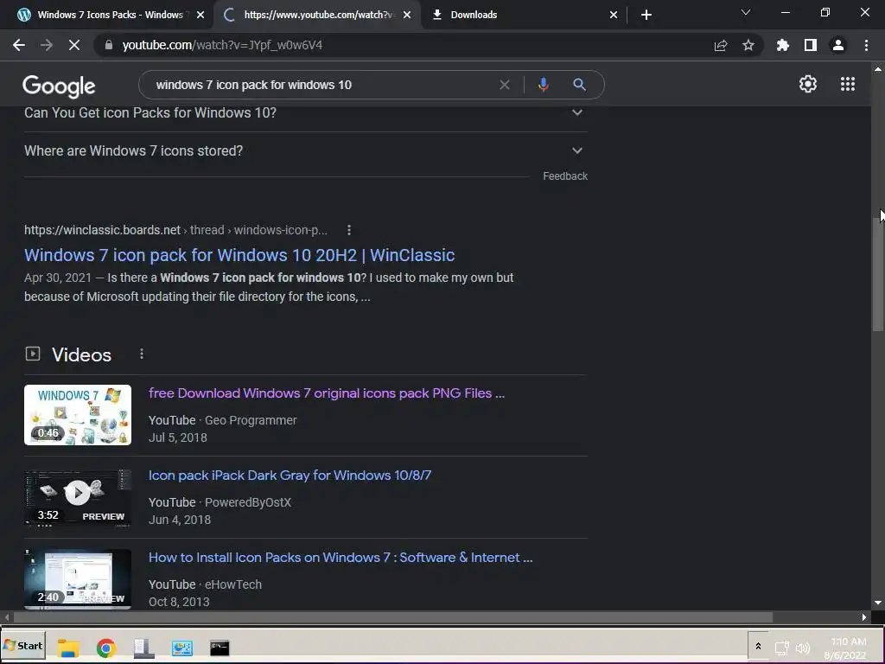The height and width of the screenshot is (664, 885).
Task: Click the scroll down arrow
Action: pos(877,603)
